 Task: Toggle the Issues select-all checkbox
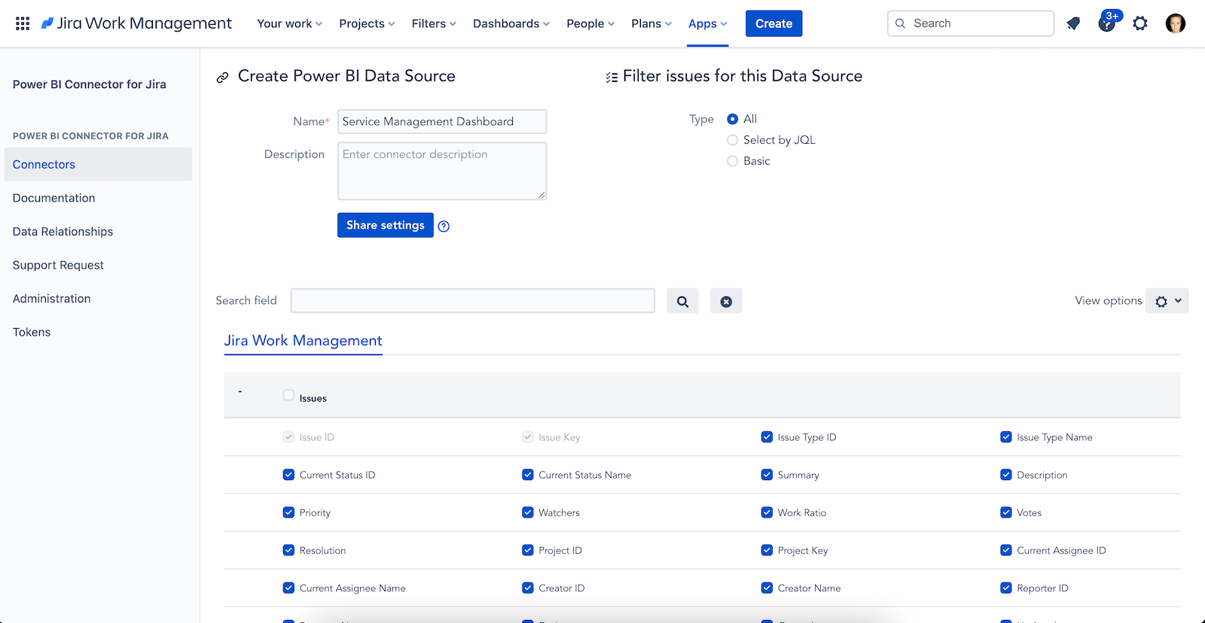pyautogui.click(x=288, y=395)
